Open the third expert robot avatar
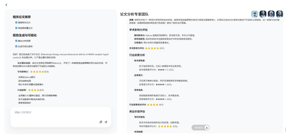The height and width of the screenshot is (136, 286). coord(271,14)
